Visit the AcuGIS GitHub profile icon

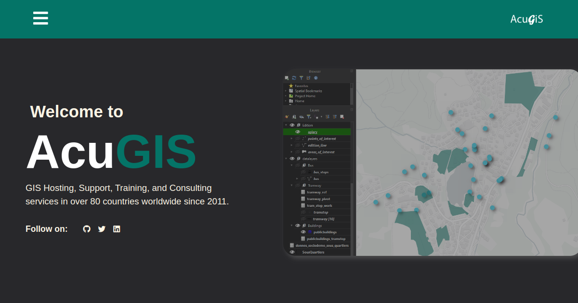(87, 229)
